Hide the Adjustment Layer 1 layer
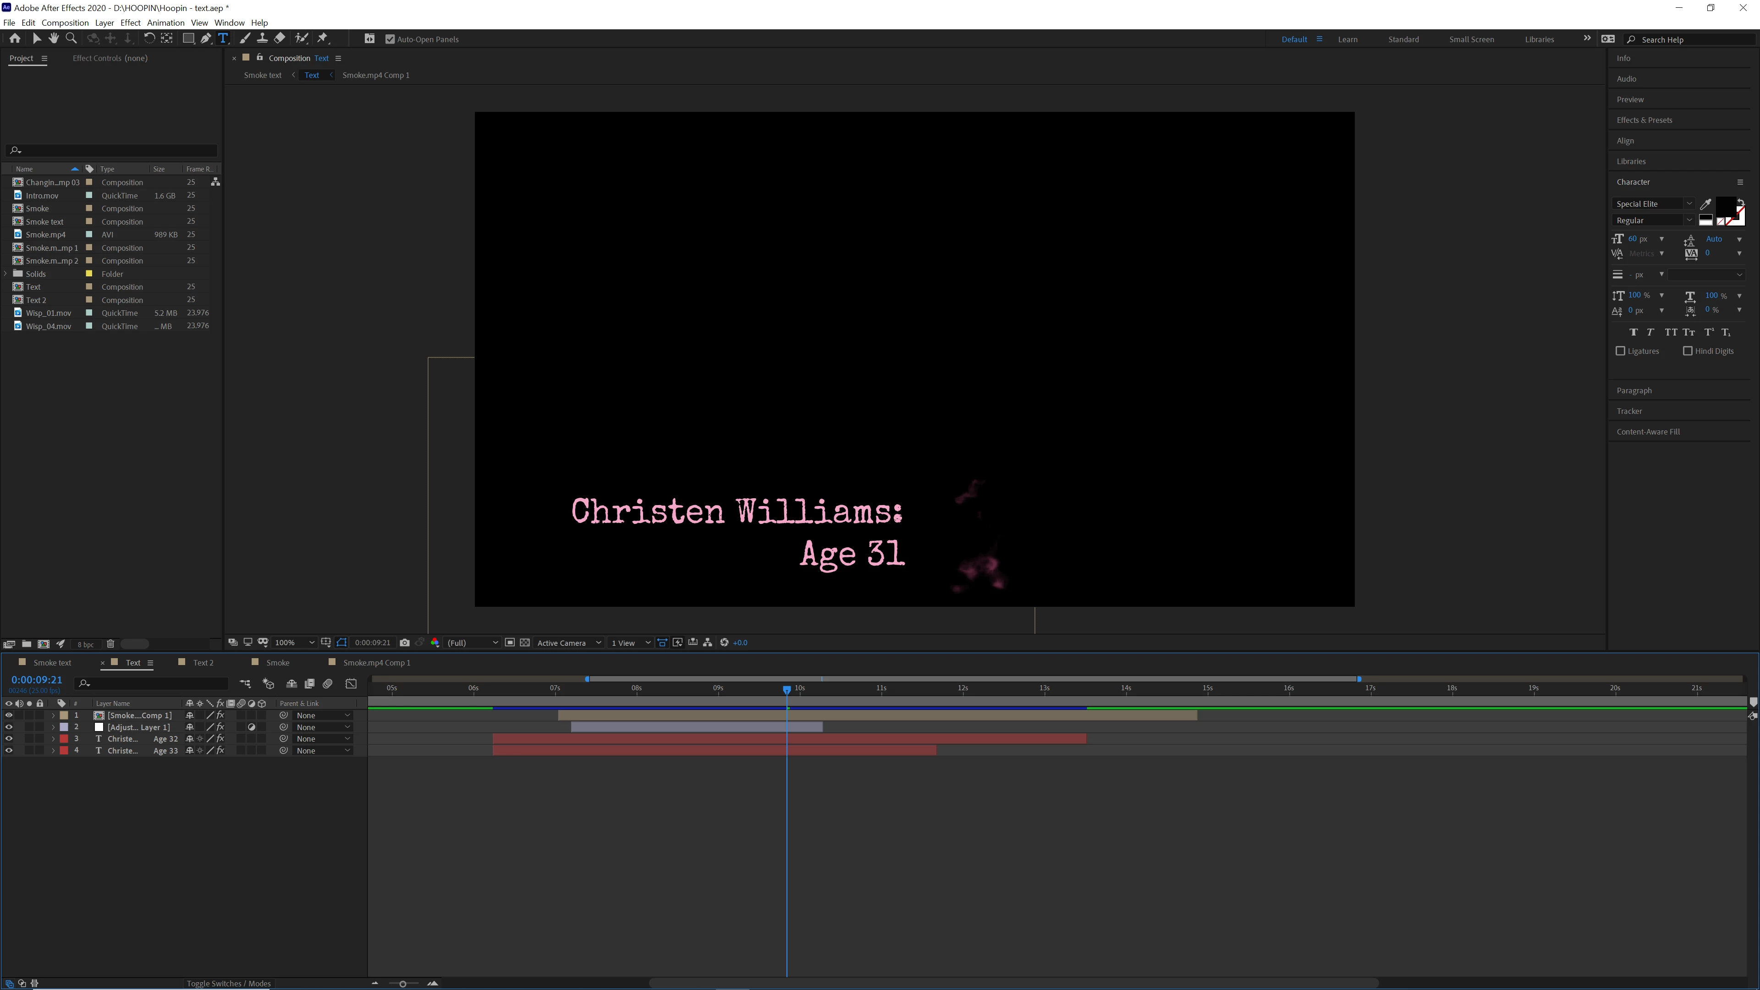1760x990 pixels. point(9,727)
